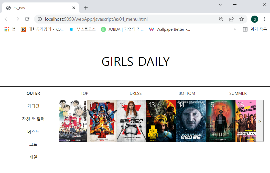Open a new browser tab
This screenshot has height=173, width=270.
[86, 8]
